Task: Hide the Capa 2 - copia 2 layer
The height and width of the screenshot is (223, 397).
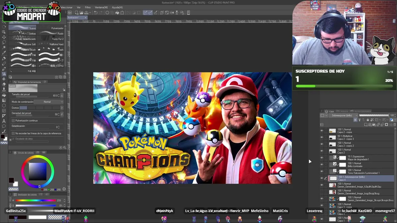Action: tap(322, 144)
